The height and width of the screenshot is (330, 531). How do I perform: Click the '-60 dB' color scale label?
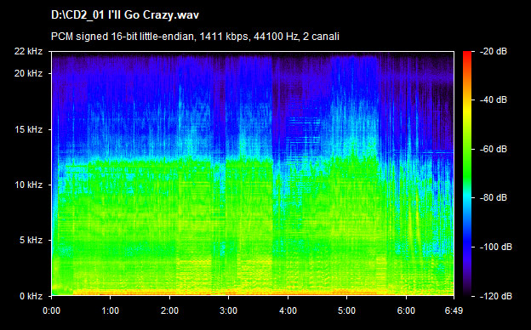pos(494,149)
